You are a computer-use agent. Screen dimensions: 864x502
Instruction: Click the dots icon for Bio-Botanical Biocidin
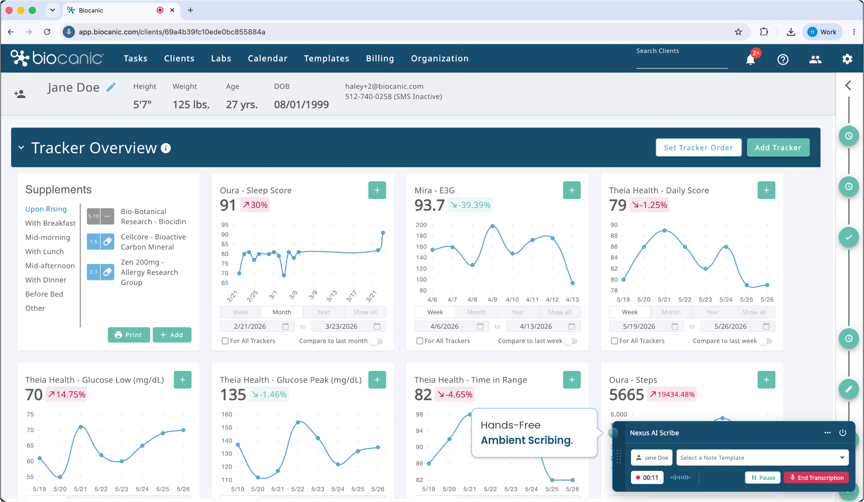click(107, 216)
